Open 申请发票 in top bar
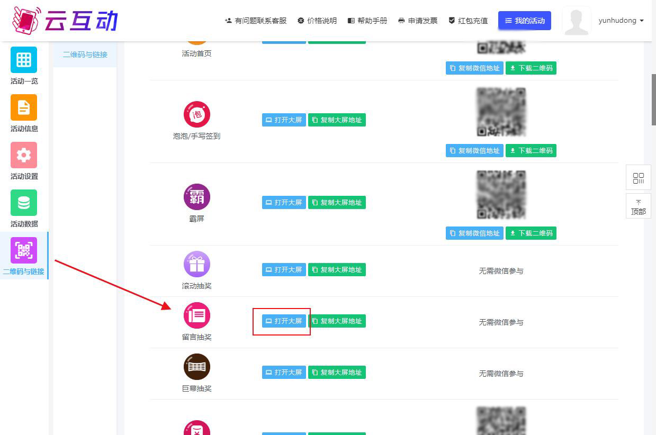This screenshot has height=435, width=656. click(x=418, y=21)
